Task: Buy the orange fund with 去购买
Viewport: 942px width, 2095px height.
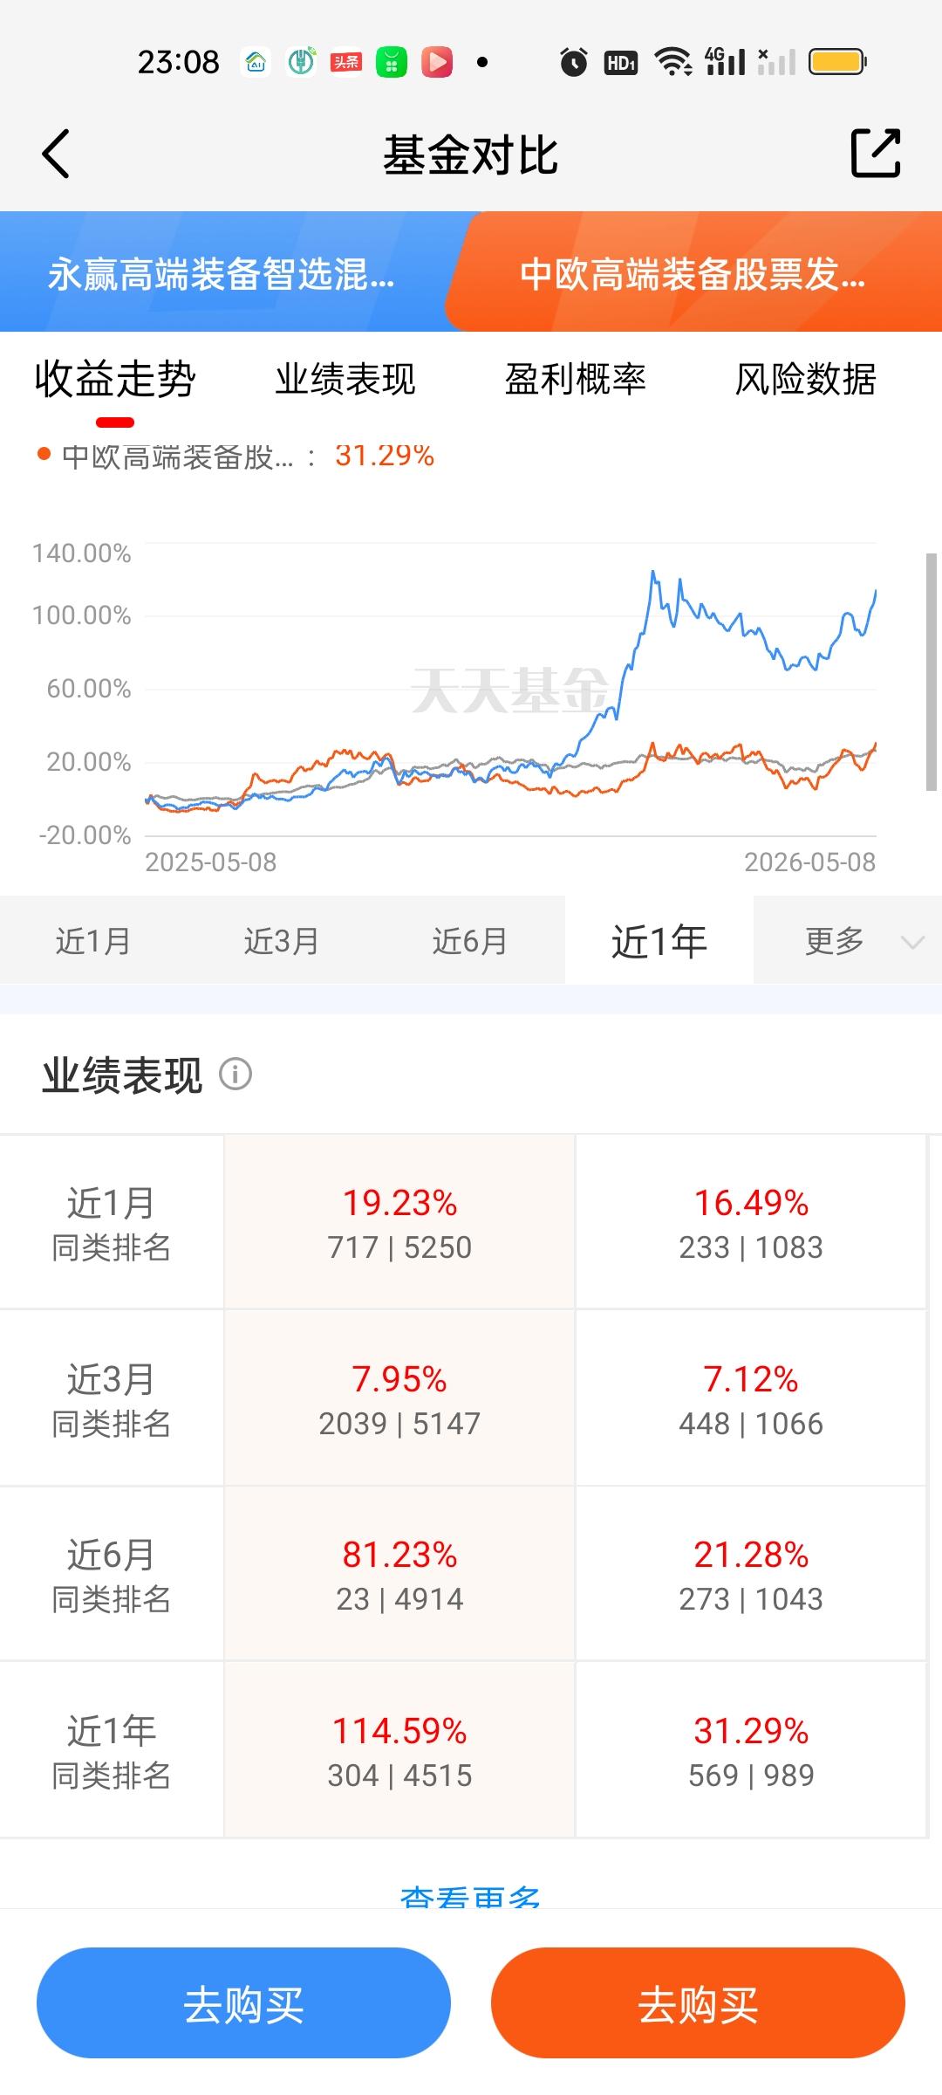Action: [x=698, y=2002]
